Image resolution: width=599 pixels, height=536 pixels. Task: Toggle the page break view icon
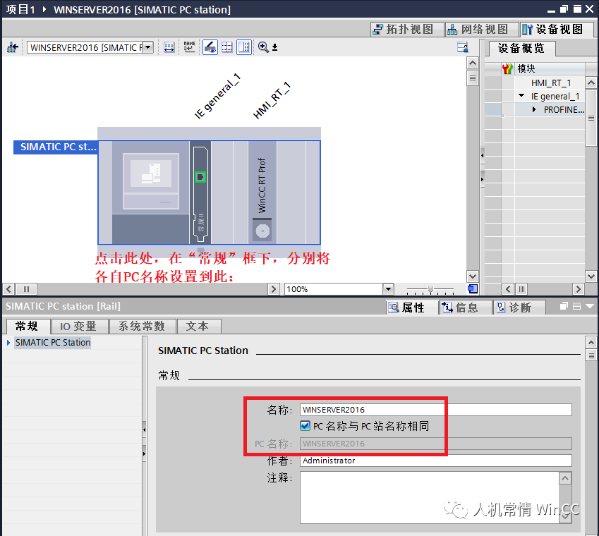pyautogui.click(x=243, y=47)
